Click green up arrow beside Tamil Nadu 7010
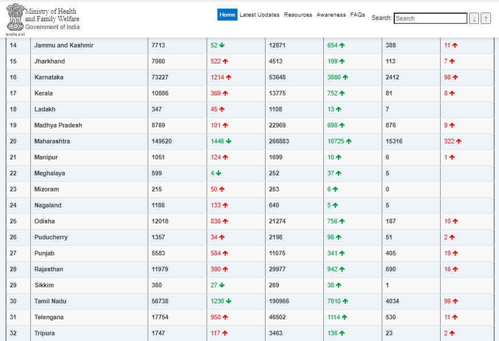 tap(345, 301)
